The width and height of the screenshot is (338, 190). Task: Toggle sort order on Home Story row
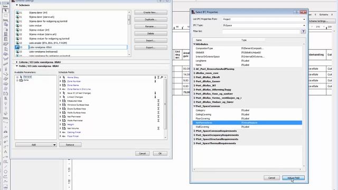tap(155, 78)
